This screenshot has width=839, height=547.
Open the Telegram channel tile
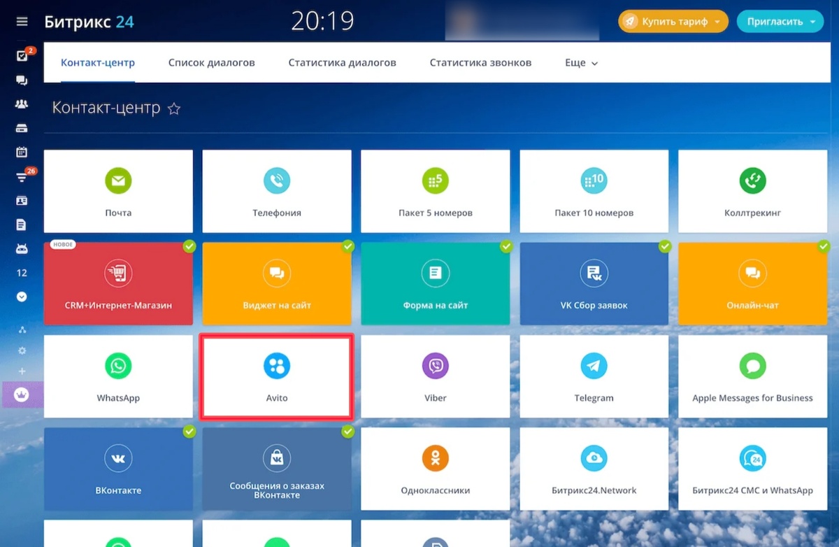(x=594, y=376)
